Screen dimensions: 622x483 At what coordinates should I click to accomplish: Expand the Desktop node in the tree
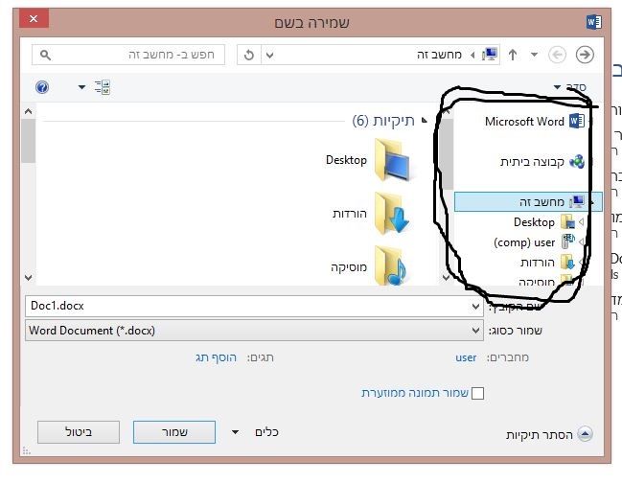(581, 222)
